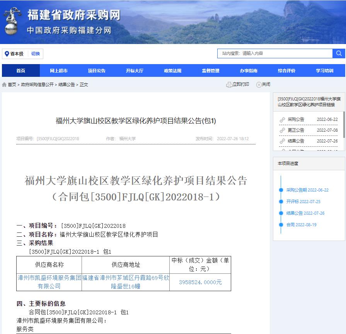This screenshot has width=346, height=334.
Task: Open the 办事指南 navigation tab
Action: tap(249, 71)
